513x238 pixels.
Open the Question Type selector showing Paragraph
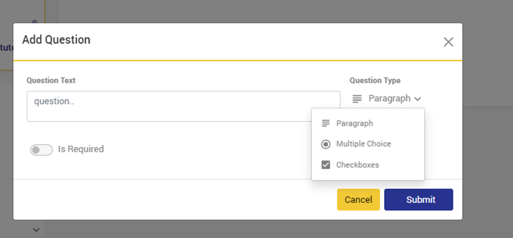click(x=389, y=99)
